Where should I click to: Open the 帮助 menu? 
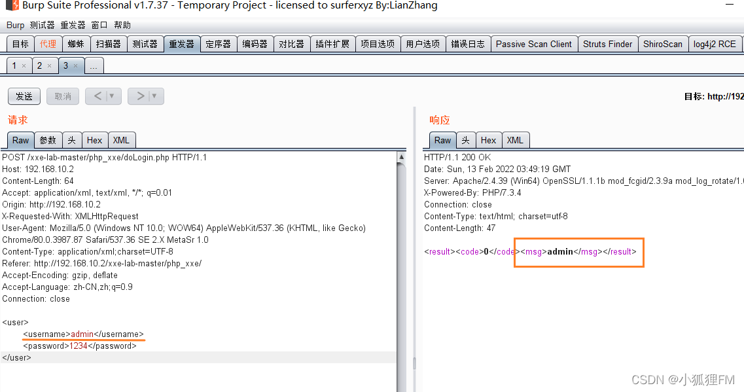click(122, 25)
